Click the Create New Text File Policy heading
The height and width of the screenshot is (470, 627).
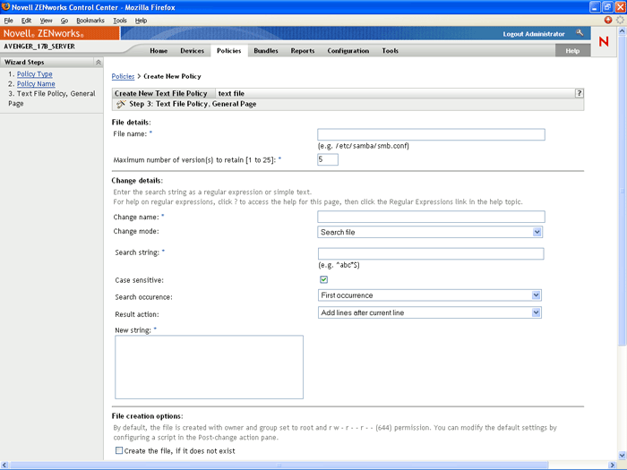pyautogui.click(x=160, y=93)
